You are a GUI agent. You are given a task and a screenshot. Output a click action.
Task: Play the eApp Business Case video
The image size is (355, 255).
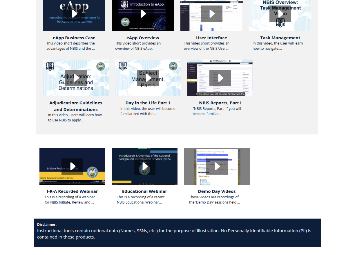point(74,14)
